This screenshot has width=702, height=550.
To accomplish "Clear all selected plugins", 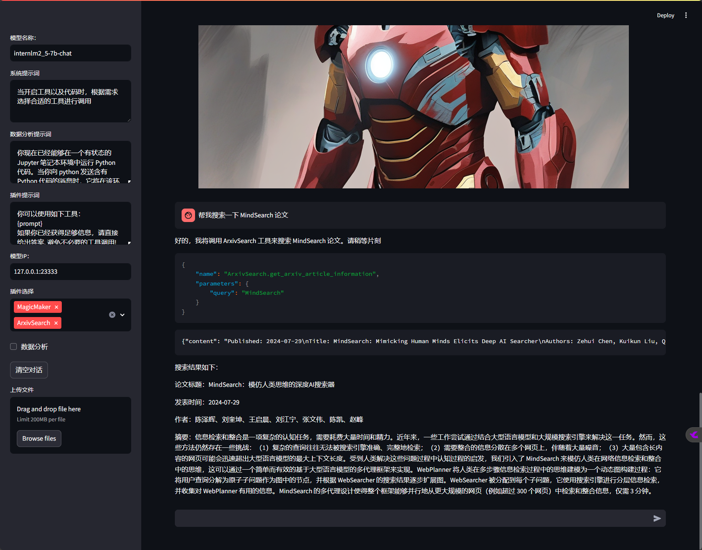I will click(x=112, y=315).
